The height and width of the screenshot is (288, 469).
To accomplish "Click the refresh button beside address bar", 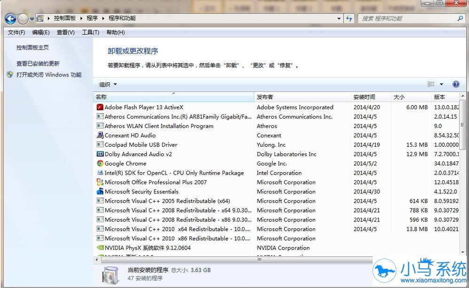I will 349,18.
